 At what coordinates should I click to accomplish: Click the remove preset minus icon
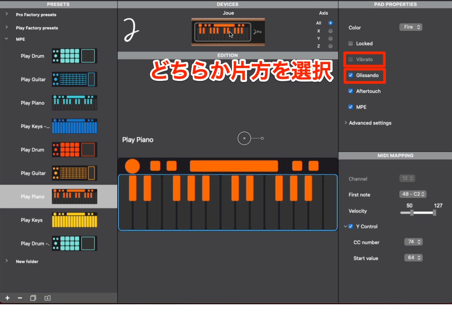point(20,298)
